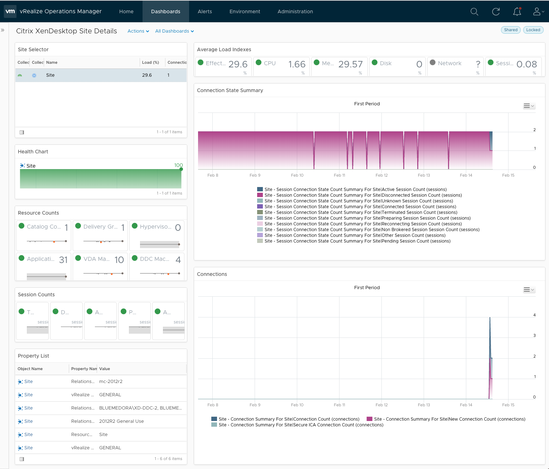Screen dimensions: 549x469
Task: Toggle Pending Session Count legend entry
Action: pos(354,241)
